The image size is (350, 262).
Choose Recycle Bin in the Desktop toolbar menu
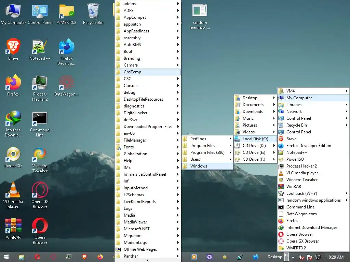[313, 125]
